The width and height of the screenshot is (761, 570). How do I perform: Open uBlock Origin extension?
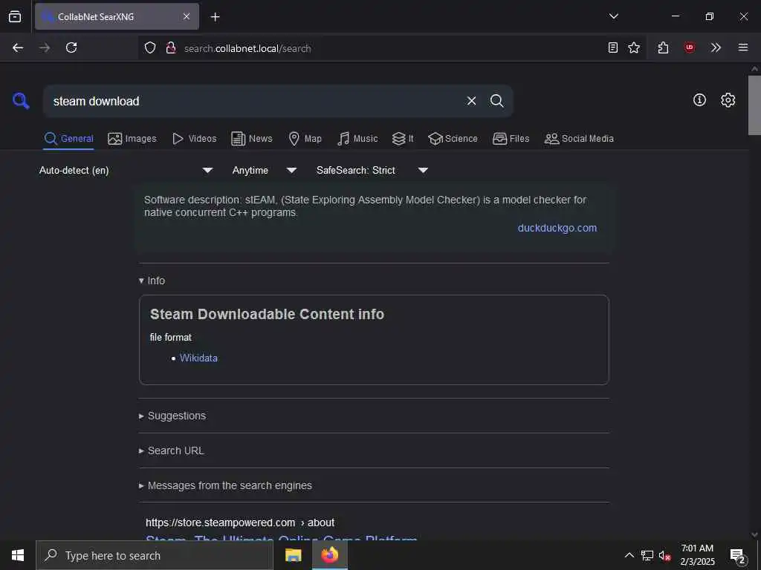[x=690, y=47]
